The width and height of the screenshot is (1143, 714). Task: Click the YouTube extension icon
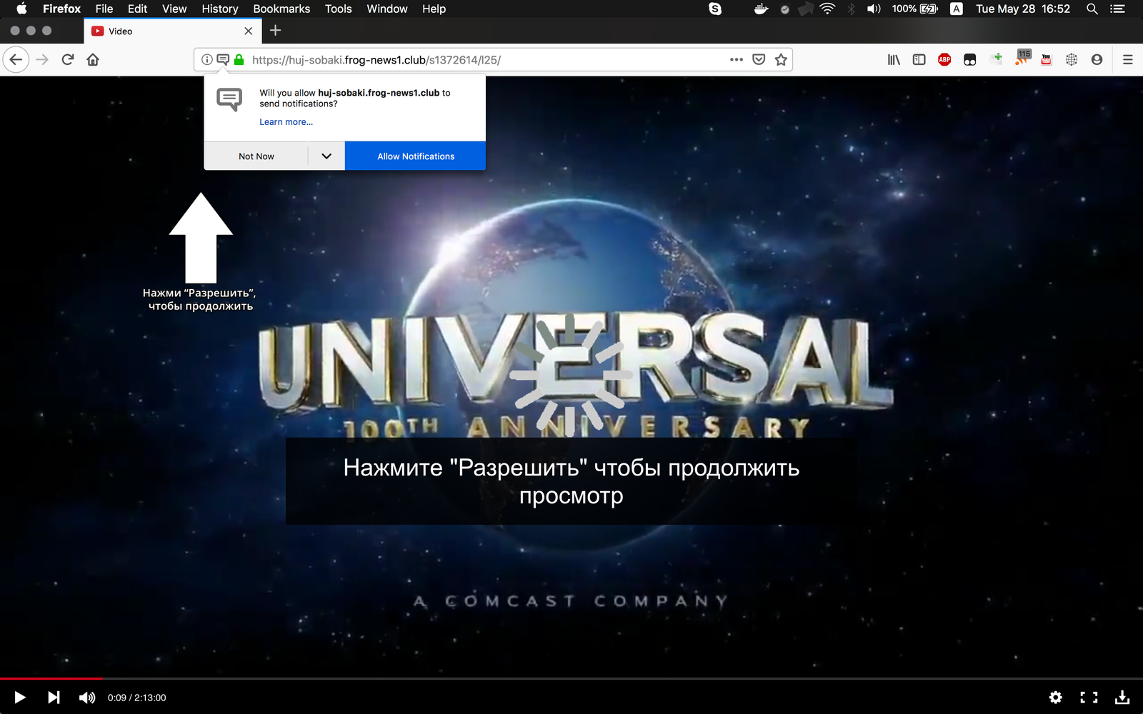point(1047,60)
